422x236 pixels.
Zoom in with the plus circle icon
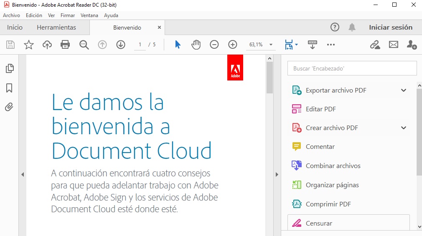(x=233, y=45)
